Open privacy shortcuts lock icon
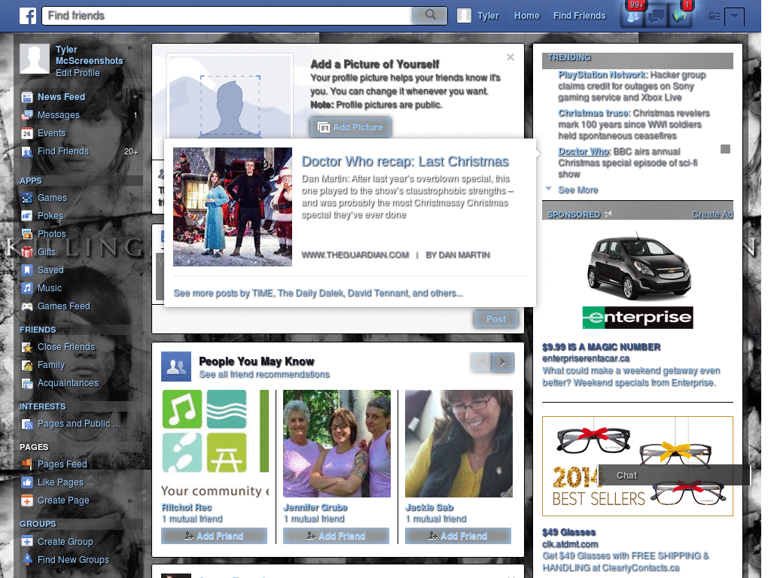The image size is (771, 578). [714, 17]
